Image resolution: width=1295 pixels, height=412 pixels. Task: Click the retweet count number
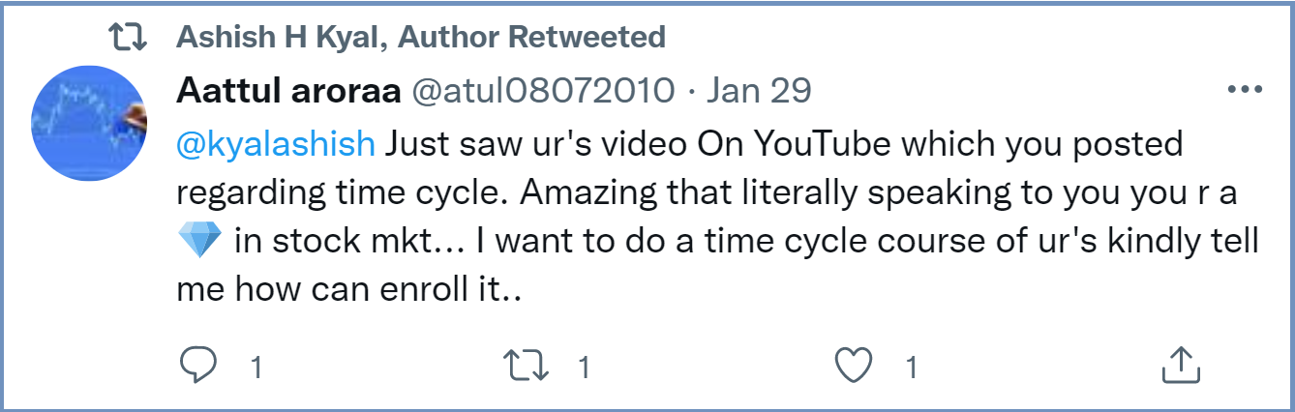(584, 367)
